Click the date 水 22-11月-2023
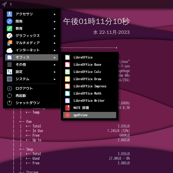The height and width of the screenshot is (173, 173). coord(111,32)
